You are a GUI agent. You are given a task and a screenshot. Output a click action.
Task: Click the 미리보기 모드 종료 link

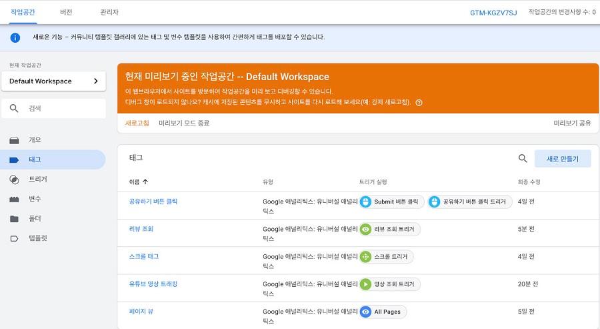point(184,123)
